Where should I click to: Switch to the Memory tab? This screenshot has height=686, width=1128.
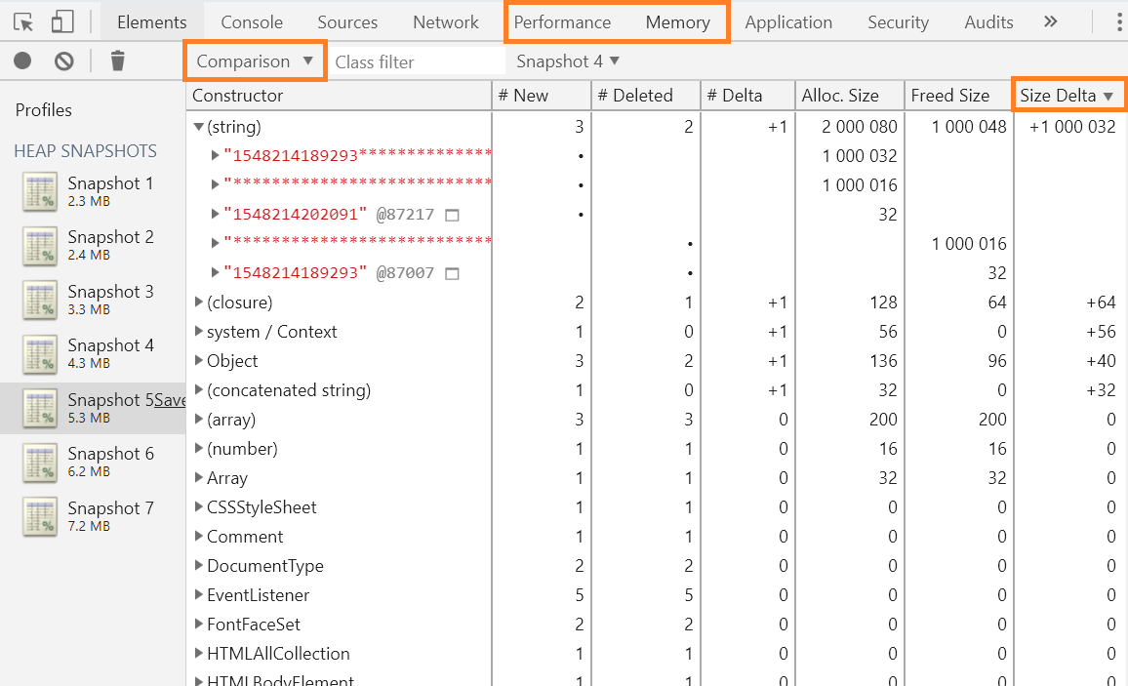point(677,21)
